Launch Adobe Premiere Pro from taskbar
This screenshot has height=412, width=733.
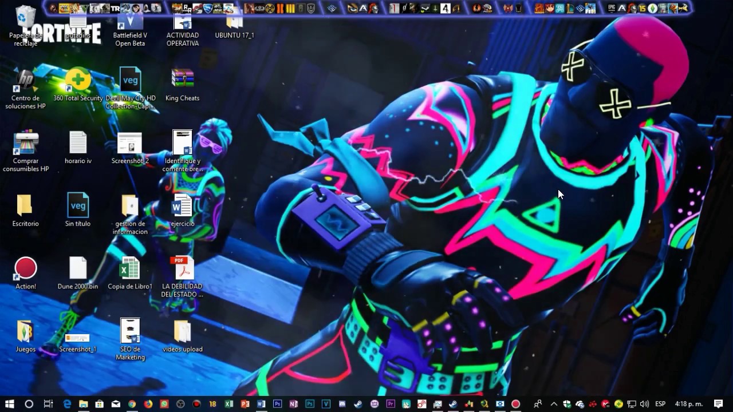391,404
